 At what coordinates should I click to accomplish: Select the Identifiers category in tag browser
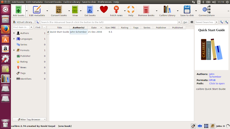(x=26, y=79)
